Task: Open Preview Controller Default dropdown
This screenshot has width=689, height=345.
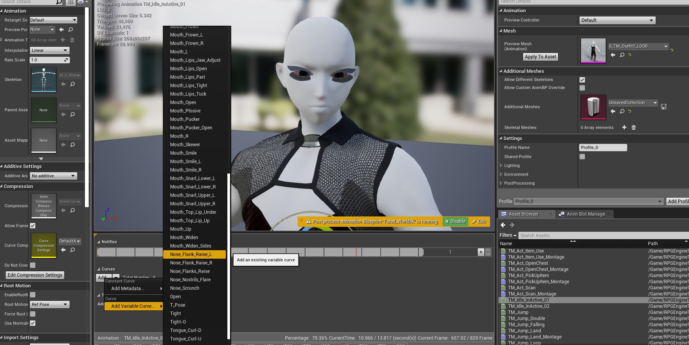Action: [x=617, y=20]
